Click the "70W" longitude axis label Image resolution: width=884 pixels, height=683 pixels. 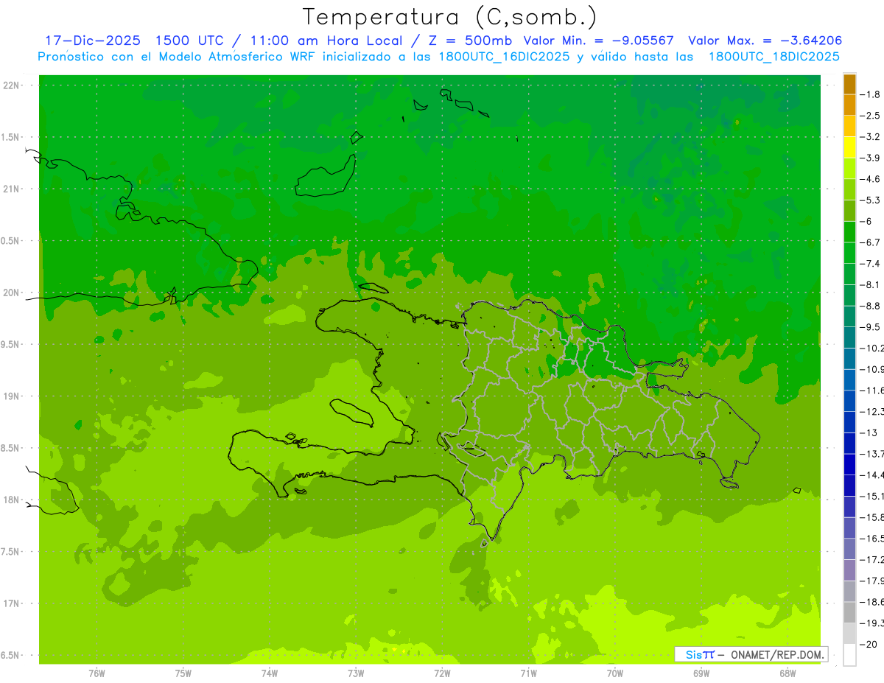(x=615, y=673)
